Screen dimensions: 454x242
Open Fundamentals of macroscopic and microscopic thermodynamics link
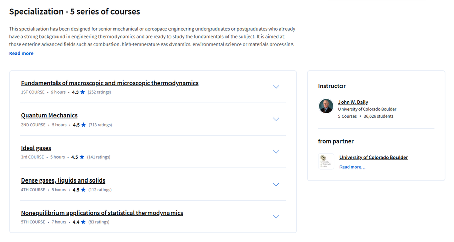pyautogui.click(x=110, y=83)
